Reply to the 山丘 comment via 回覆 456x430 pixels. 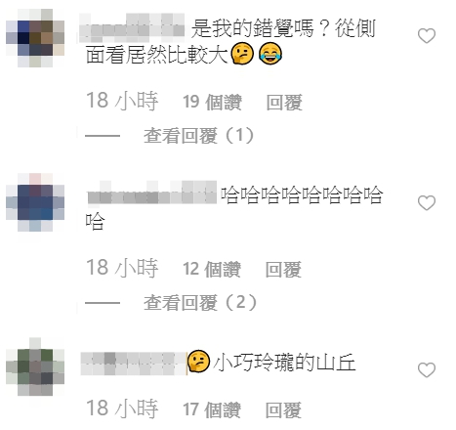[283, 409]
